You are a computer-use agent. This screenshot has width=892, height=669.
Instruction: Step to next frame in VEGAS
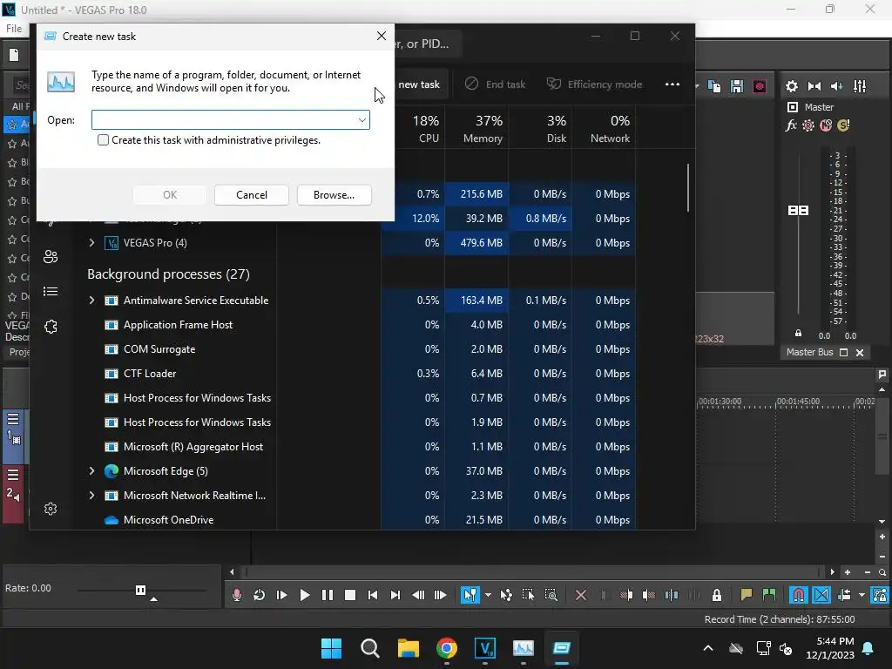[x=440, y=595]
